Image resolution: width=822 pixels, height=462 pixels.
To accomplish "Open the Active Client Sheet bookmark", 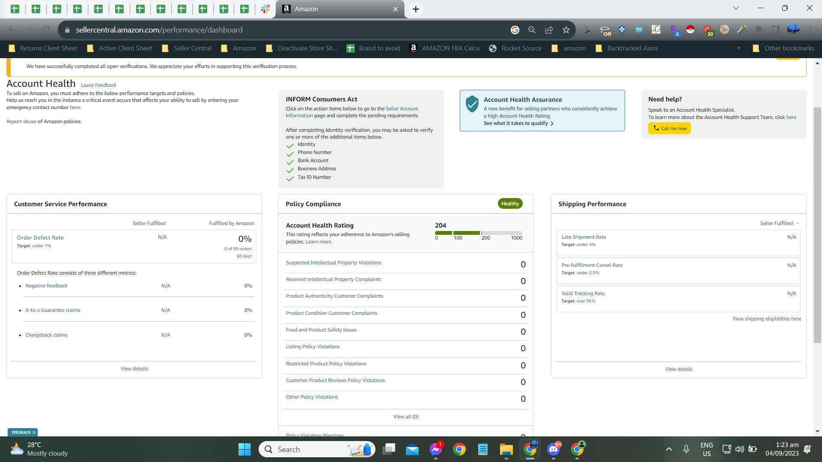I will click(119, 48).
